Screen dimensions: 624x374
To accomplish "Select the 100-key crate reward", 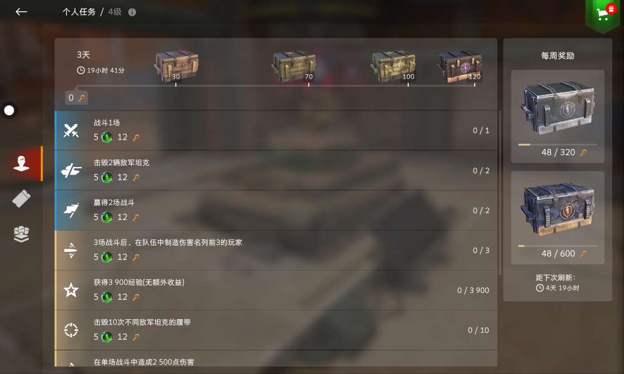I will (393, 67).
